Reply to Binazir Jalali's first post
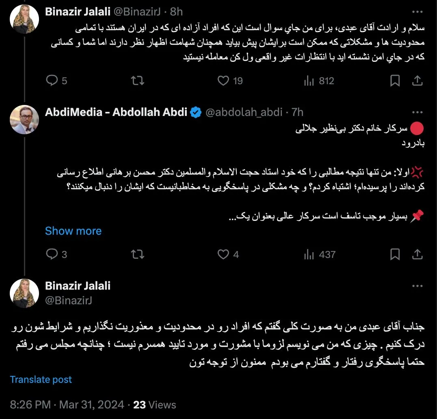This screenshot has width=437, height=419. tap(52, 81)
